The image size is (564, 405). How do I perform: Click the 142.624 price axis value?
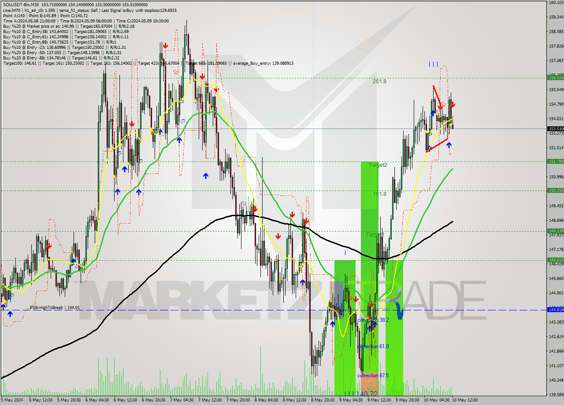557,337
